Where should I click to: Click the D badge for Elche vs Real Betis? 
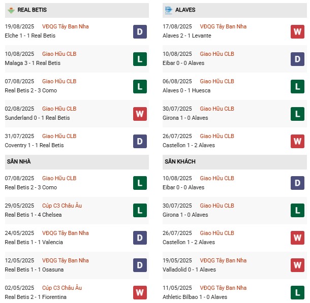coord(140,31)
